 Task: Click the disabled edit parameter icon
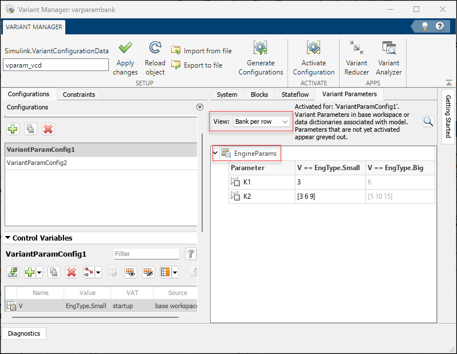point(113,272)
